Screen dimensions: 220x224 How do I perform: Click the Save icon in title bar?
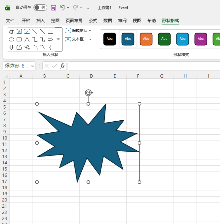53,8
